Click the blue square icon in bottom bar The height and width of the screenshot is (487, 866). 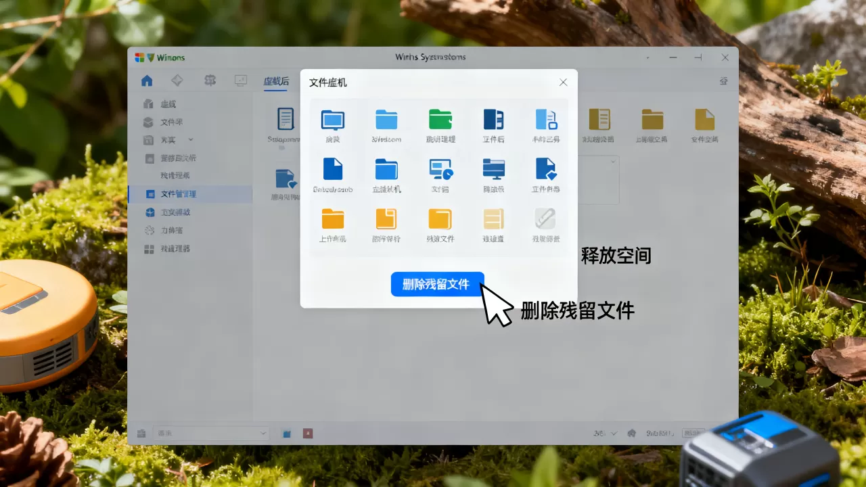click(287, 433)
